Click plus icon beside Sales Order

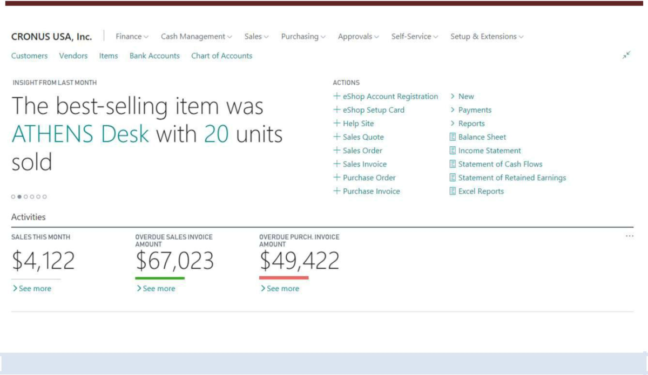tap(337, 151)
